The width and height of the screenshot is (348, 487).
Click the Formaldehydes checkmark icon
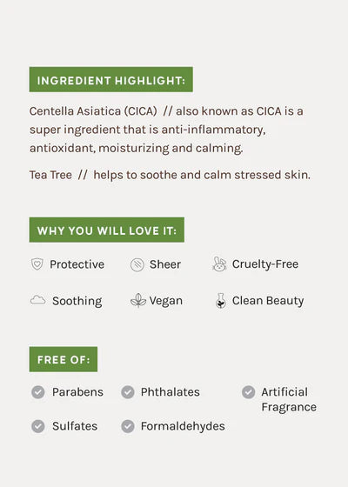point(128,426)
